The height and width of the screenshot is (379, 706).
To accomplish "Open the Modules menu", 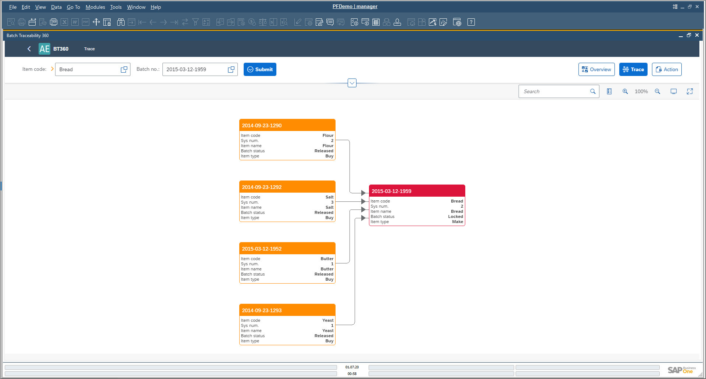I will (x=95, y=7).
